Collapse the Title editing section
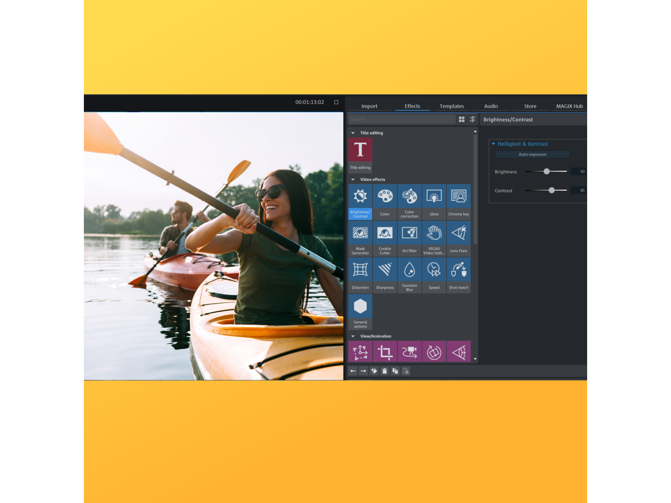Viewport: 671px width, 503px height. point(353,133)
